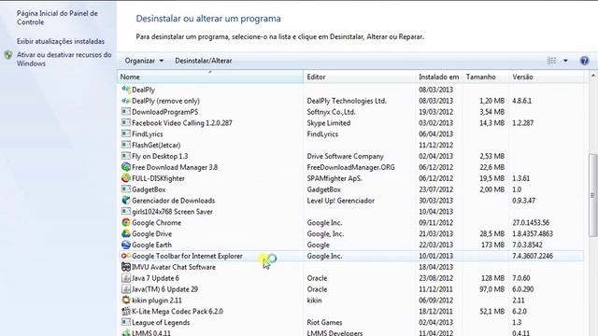This screenshot has width=598, height=336.
Task: Click the SPAMfighter ApS. publisher cell
Action: 335,178
